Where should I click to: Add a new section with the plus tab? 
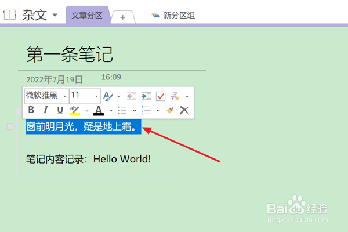click(x=123, y=17)
